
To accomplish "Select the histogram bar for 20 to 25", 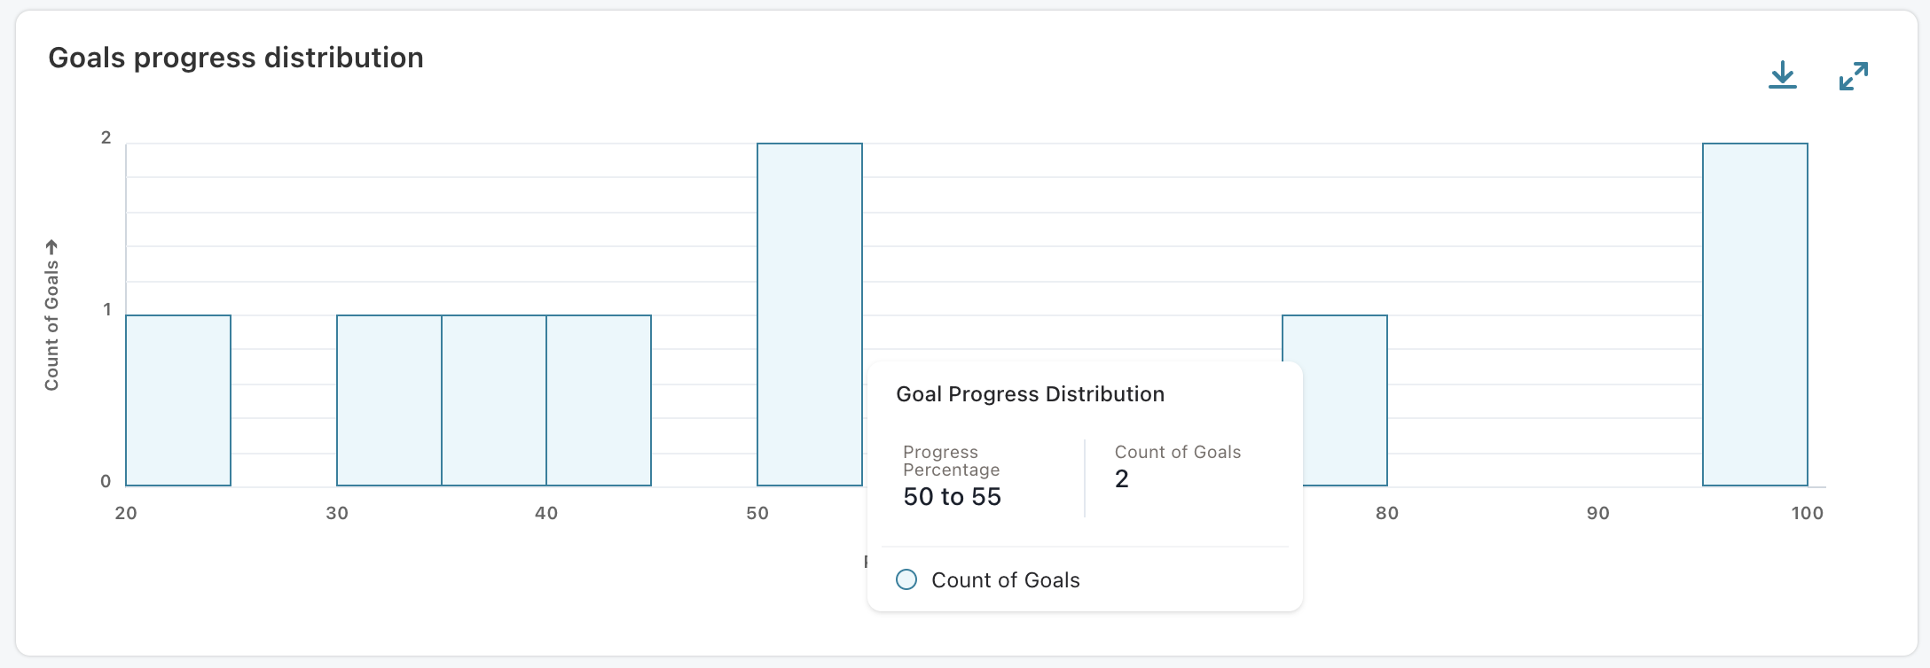I will (178, 400).
